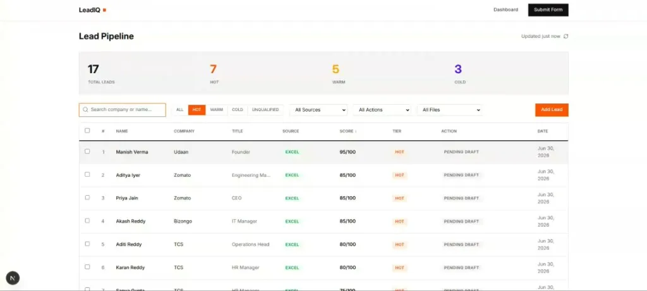Viewport: 647px width, 291px height.
Task: Click the Bizongo company cell
Action: [183, 222]
